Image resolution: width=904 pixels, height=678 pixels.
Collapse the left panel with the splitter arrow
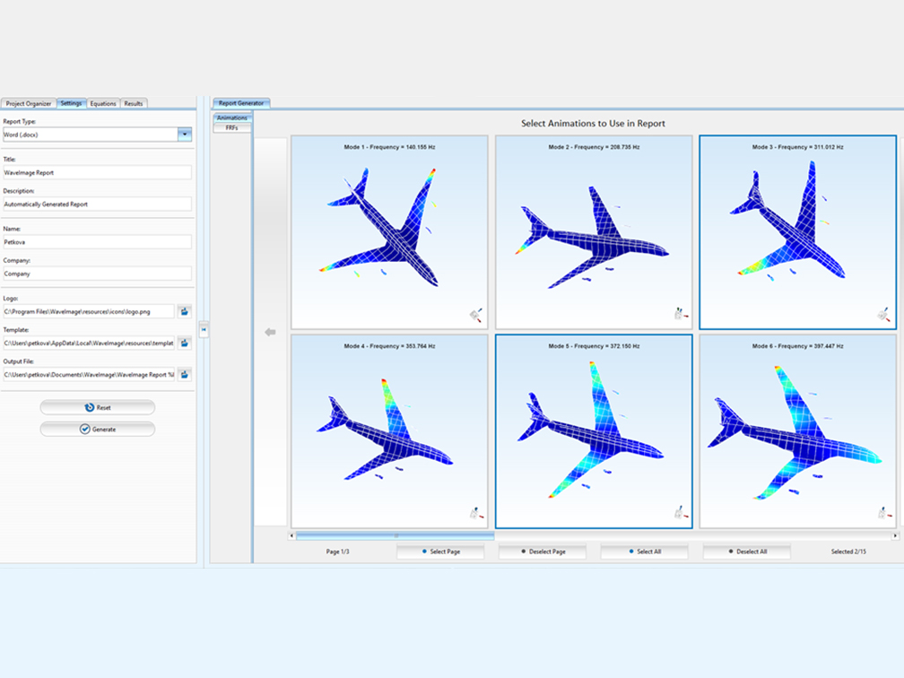pos(204,330)
